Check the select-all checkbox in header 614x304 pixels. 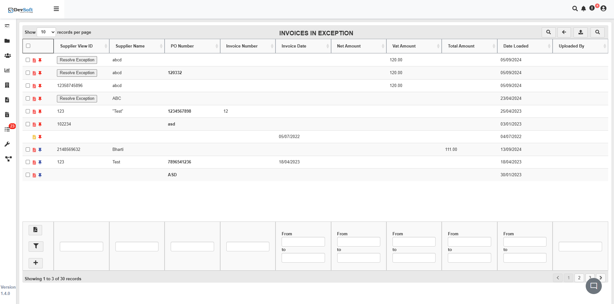click(x=28, y=46)
